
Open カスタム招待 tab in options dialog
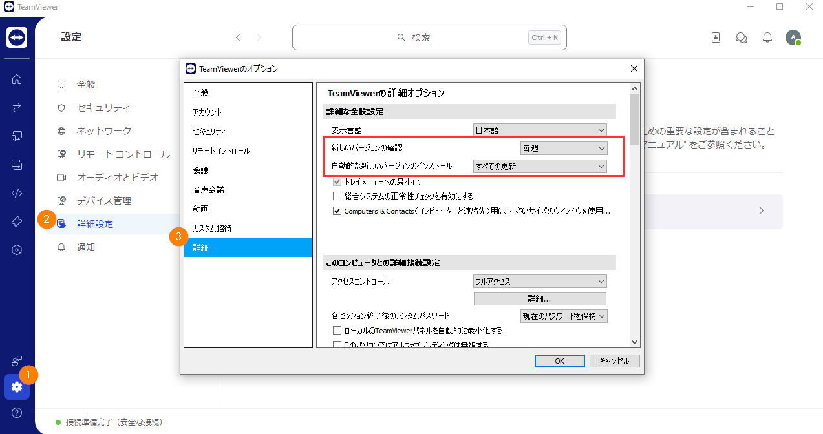point(248,229)
